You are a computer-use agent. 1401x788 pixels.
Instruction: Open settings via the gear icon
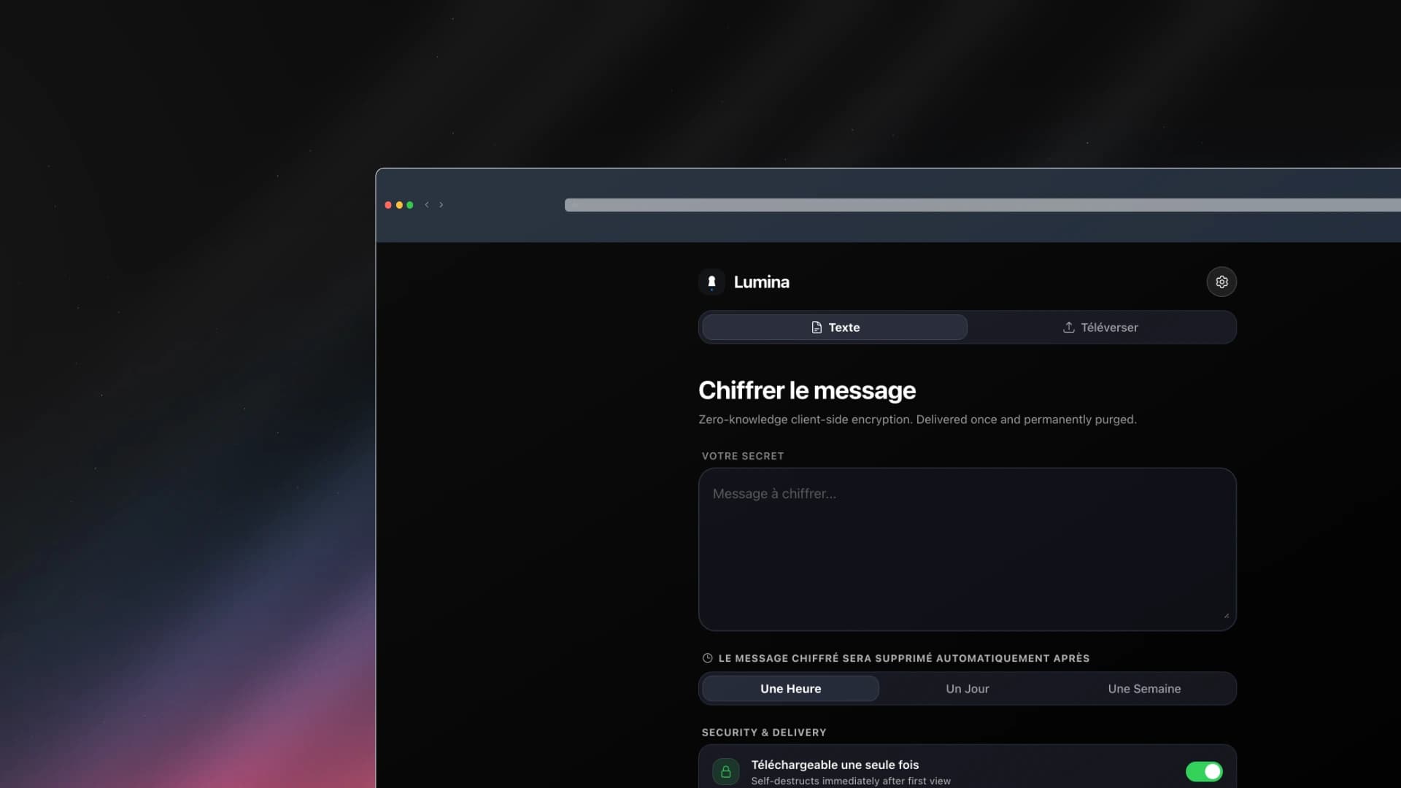point(1221,282)
